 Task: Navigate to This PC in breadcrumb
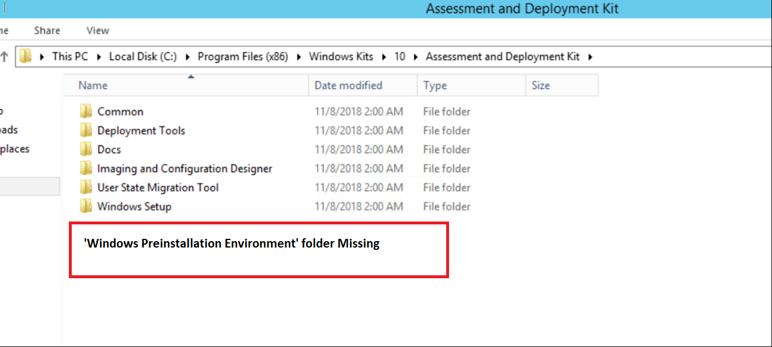[x=70, y=57]
